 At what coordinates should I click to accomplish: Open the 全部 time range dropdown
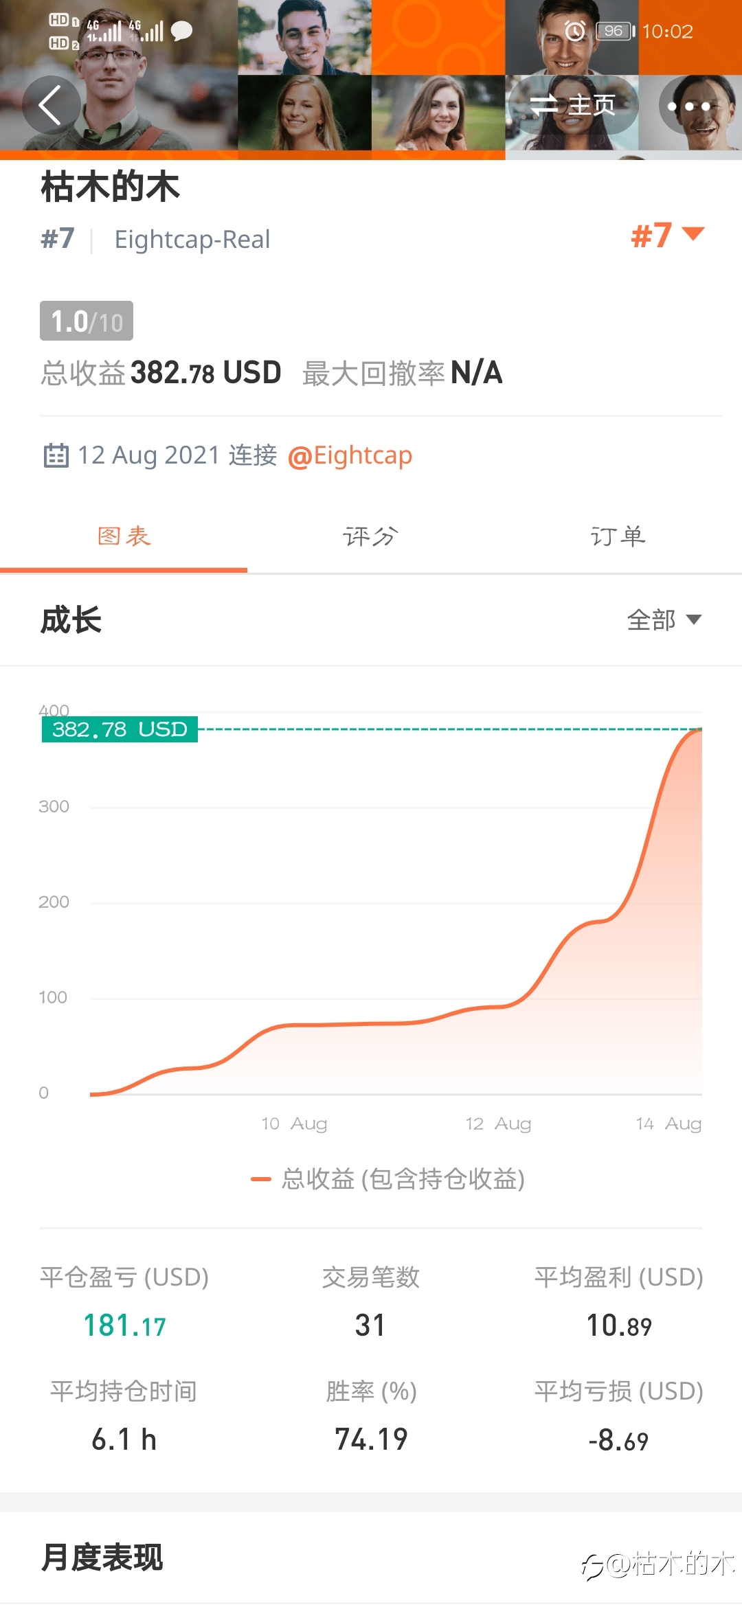click(664, 620)
